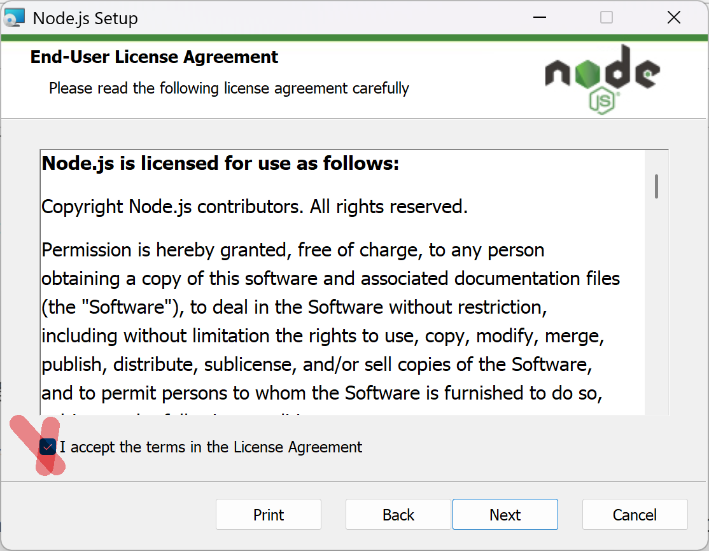Proceed with the Next button
This screenshot has height=551, width=709.
505,515
